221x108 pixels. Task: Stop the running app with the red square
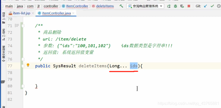click(189, 6)
